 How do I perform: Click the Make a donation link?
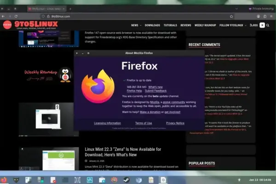pos(150,112)
